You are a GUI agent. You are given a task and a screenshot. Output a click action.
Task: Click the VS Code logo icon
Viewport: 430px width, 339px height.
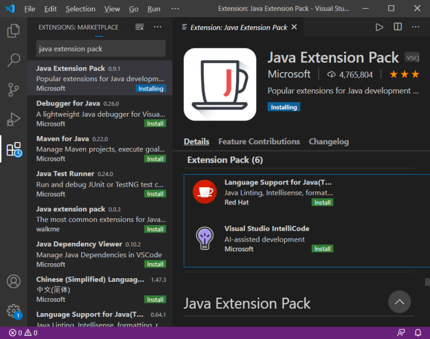tap(10, 9)
